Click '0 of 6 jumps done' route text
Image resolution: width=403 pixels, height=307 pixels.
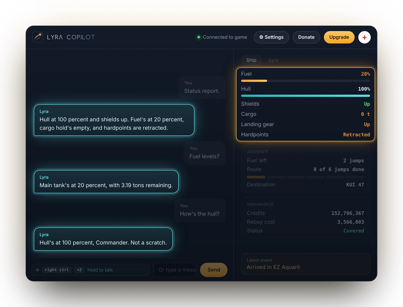339,169
